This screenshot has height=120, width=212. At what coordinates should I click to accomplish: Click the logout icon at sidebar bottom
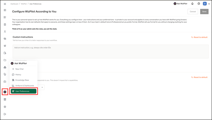5,114
